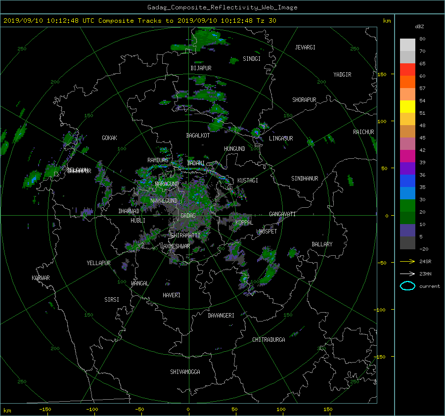This screenshot has height=416, width=445.
Task: Click the LINGASUR city label
Action: coord(281,139)
